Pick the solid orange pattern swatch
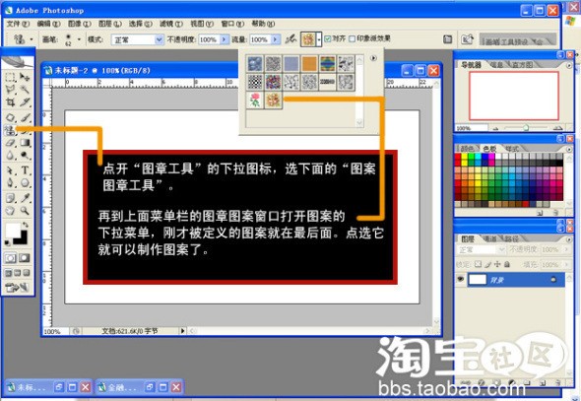 coord(309,64)
